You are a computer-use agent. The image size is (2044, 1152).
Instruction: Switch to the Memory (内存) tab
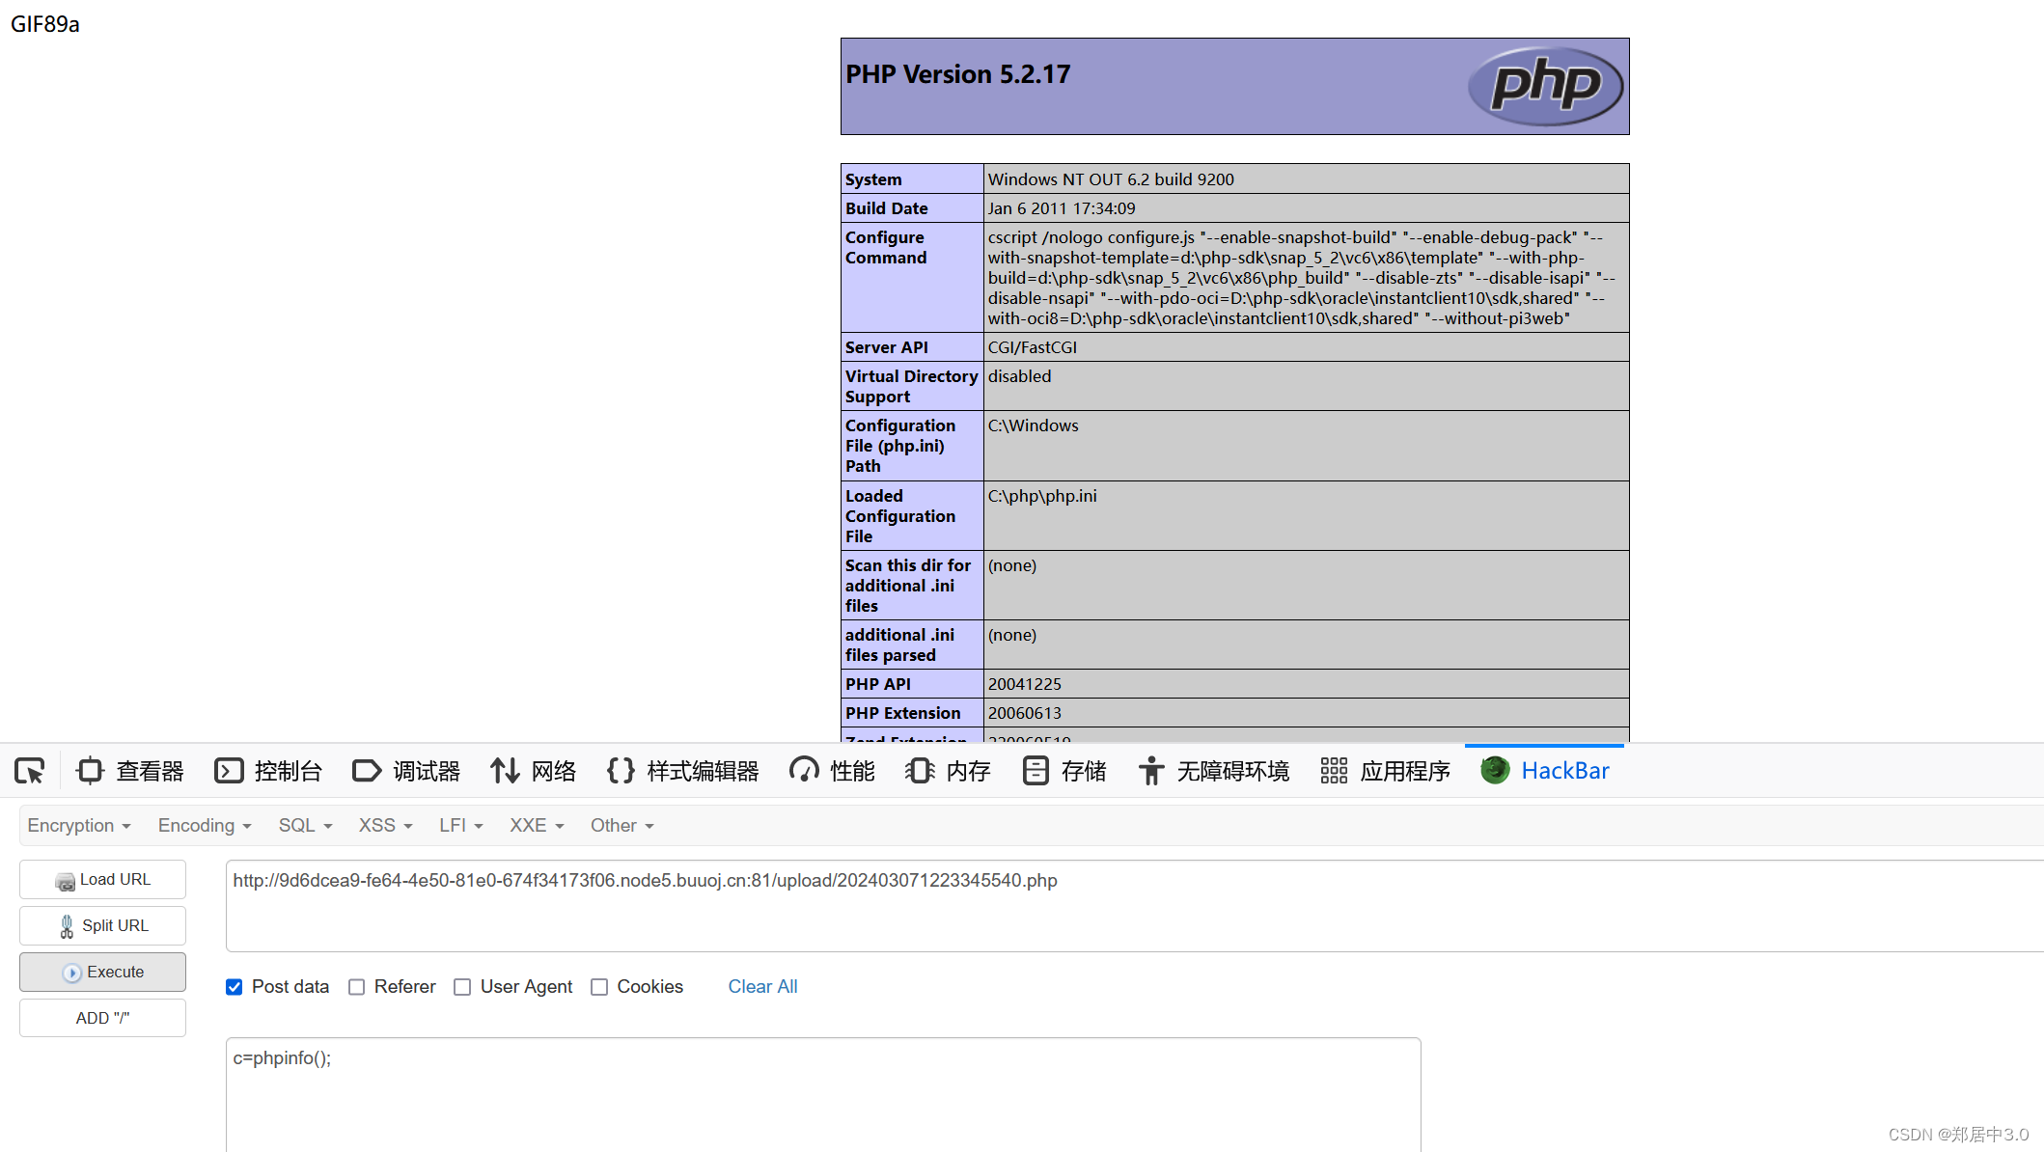coord(948,771)
